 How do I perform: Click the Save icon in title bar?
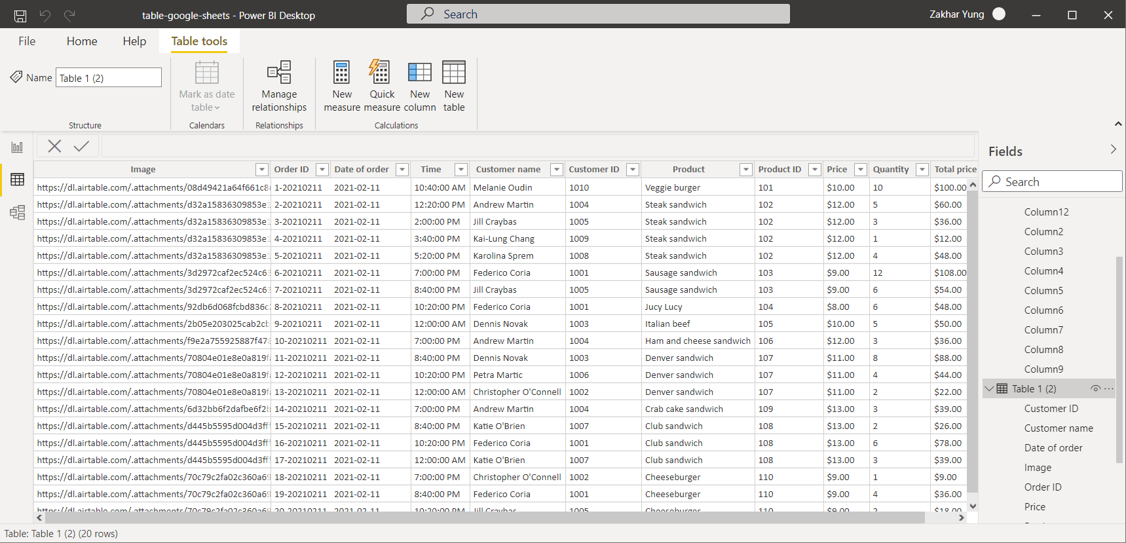tap(20, 15)
